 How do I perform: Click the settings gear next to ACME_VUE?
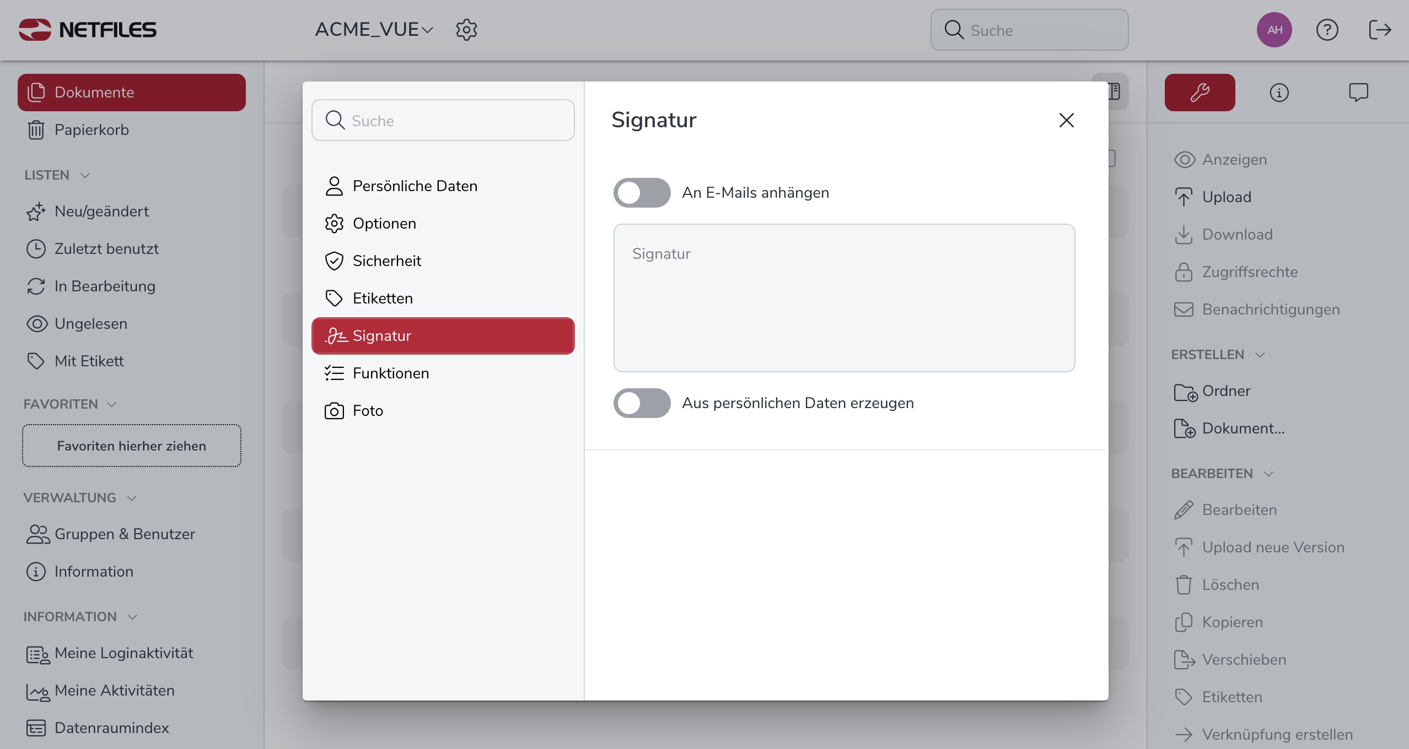pyautogui.click(x=466, y=30)
